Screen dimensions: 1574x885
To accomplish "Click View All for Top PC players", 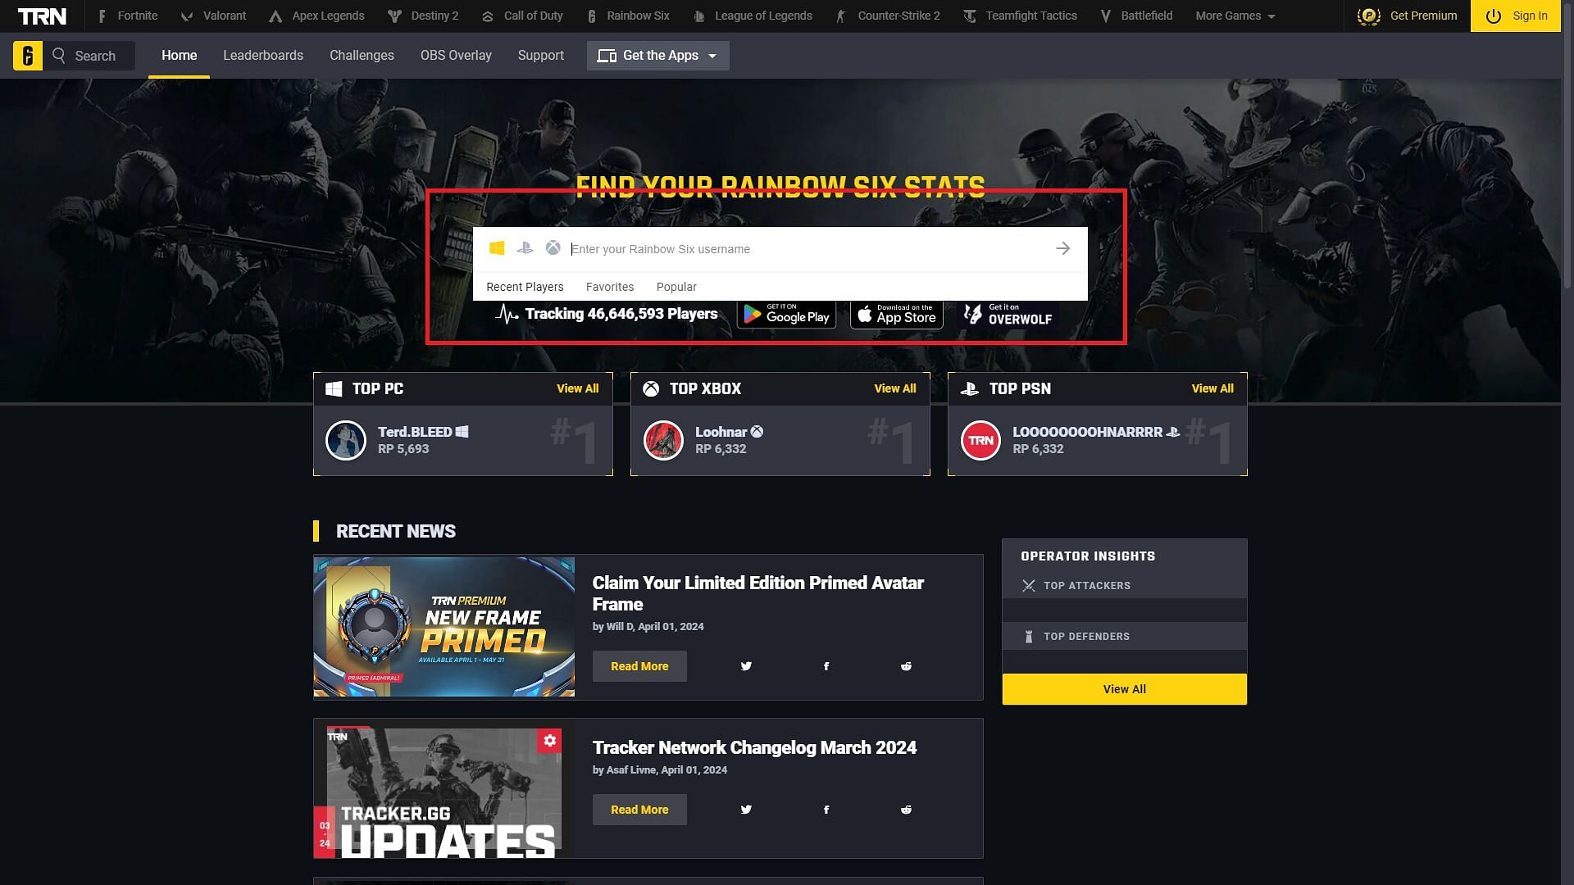I will pos(577,389).
